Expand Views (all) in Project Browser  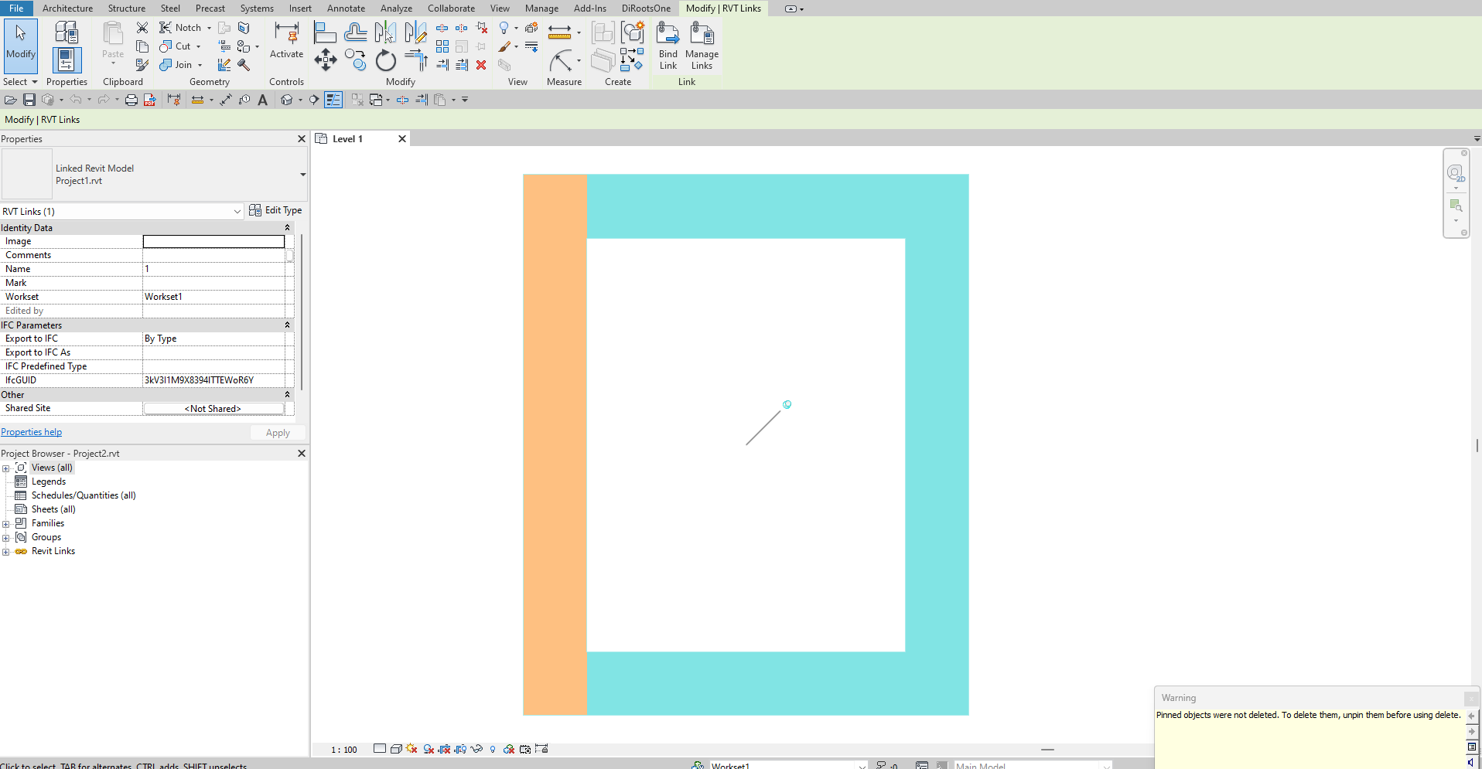click(x=6, y=468)
